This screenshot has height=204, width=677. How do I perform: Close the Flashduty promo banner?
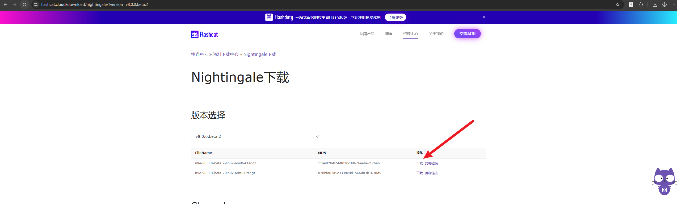[x=484, y=17]
